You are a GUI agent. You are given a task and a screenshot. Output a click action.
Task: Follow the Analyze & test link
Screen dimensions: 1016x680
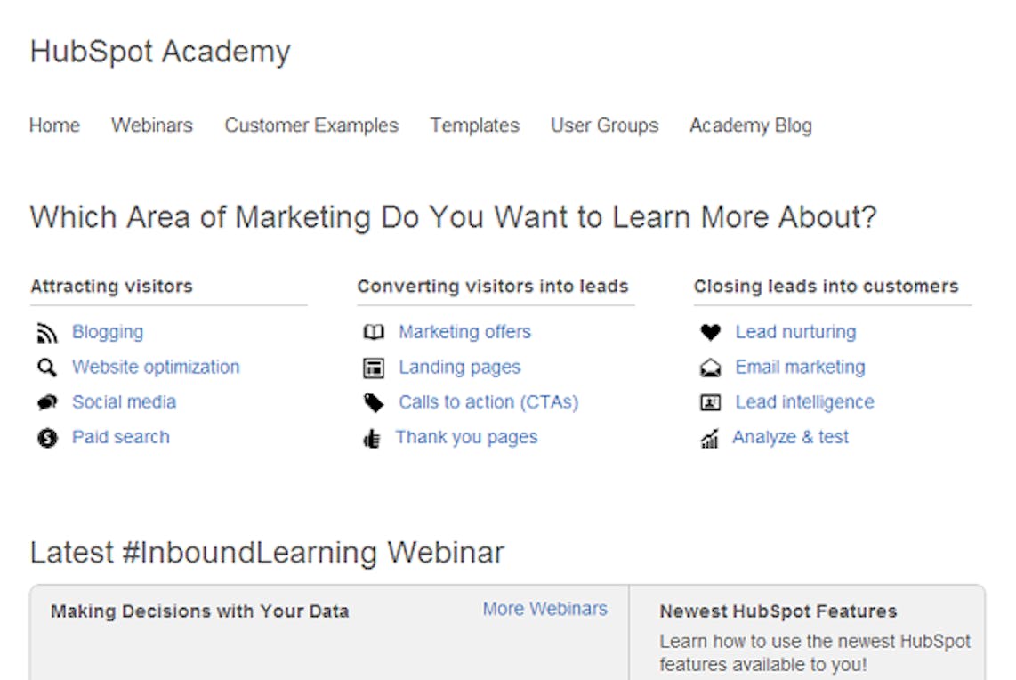(x=791, y=437)
